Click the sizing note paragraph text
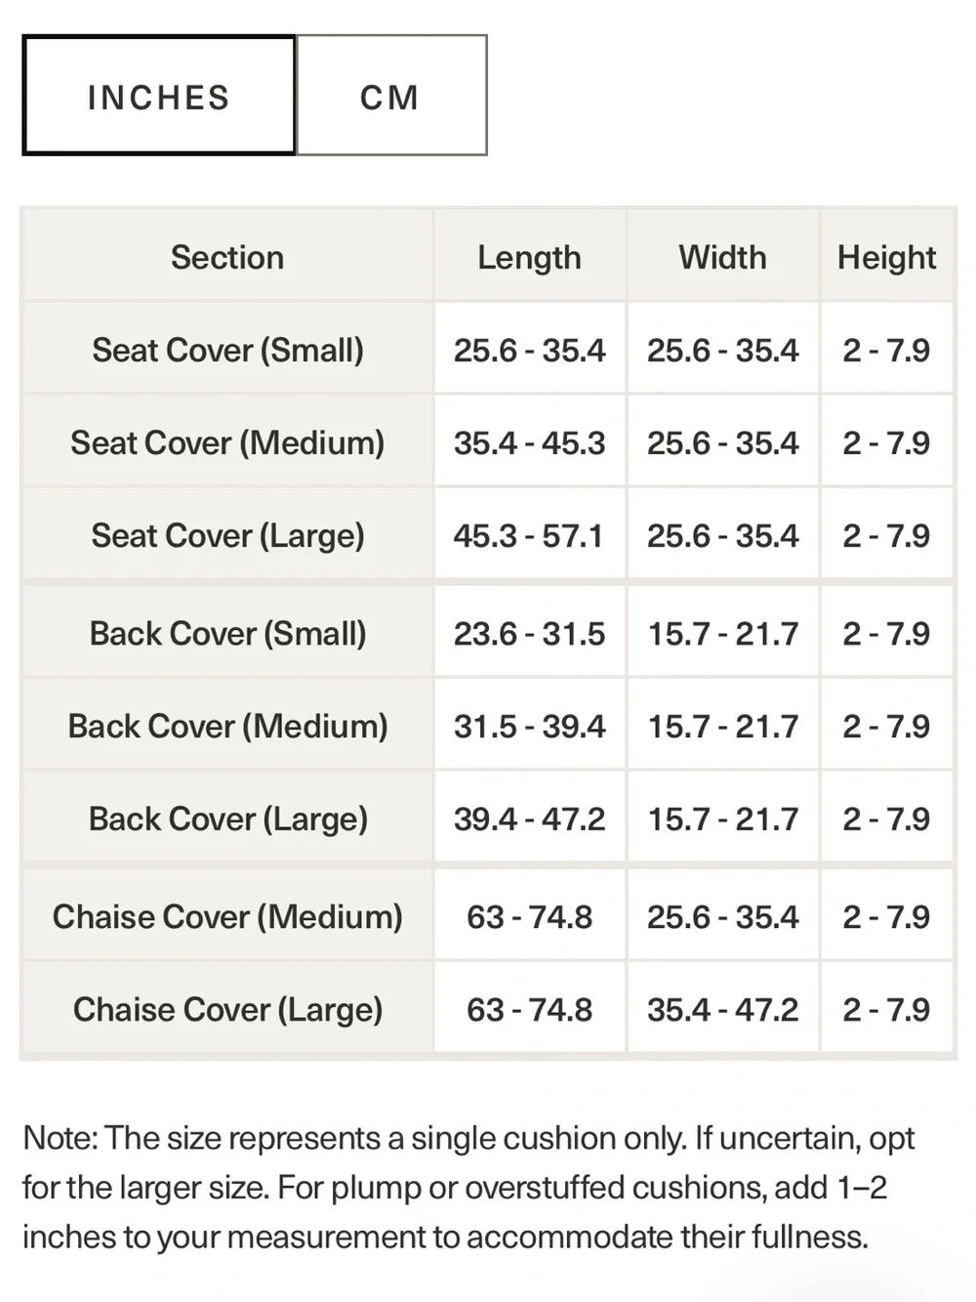 (468, 1188)
